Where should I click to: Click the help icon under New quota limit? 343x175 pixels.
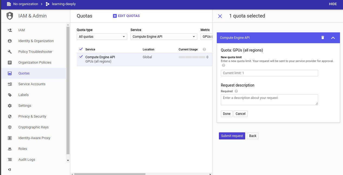(x=224, y=65)
